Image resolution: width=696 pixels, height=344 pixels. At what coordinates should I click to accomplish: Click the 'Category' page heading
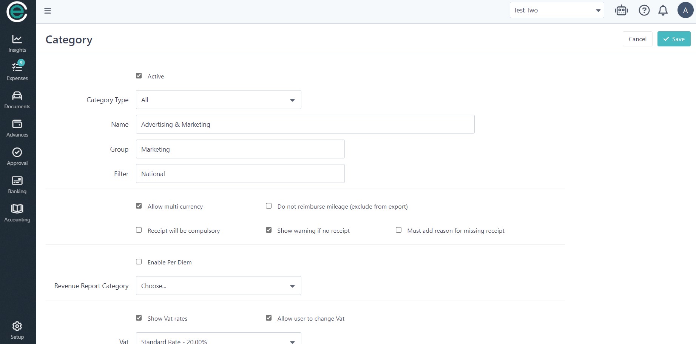click(x=69, y=40)
